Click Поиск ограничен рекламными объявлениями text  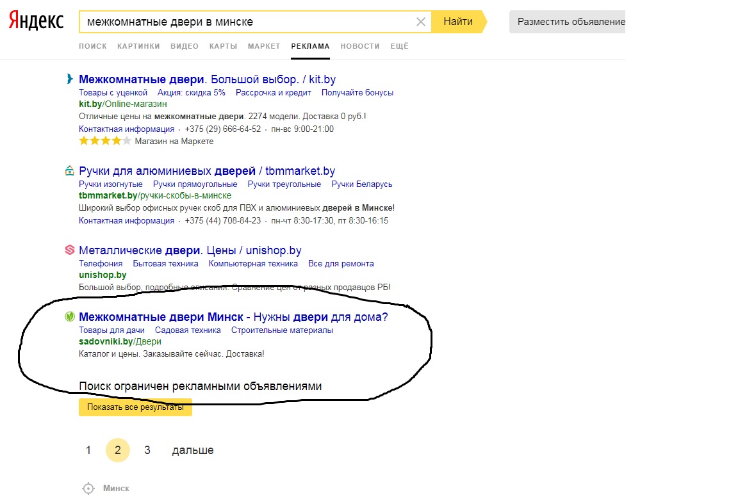click(200, 386)
